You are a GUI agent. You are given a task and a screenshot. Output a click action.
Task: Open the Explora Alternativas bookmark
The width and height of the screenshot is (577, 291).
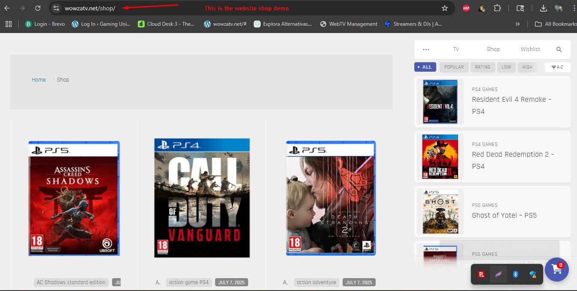283,24
